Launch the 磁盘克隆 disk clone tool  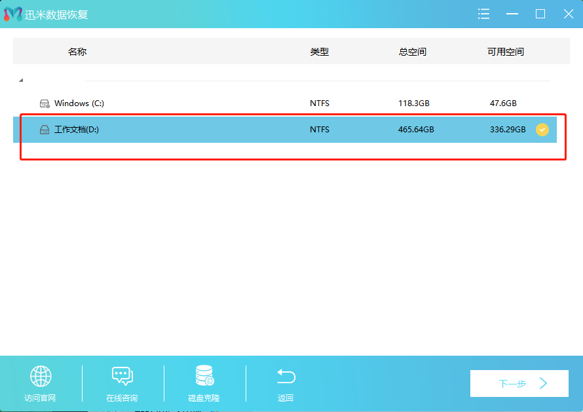point(204,377)
